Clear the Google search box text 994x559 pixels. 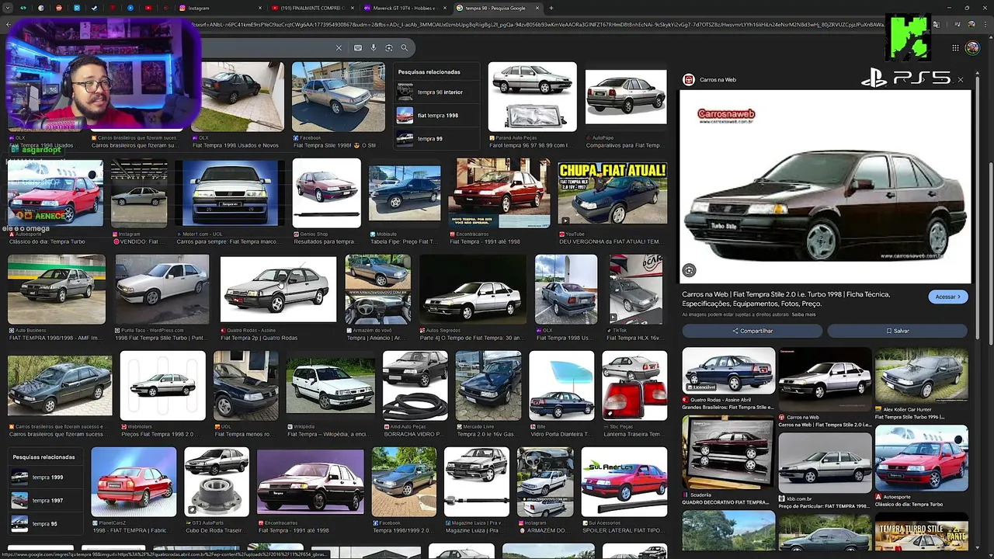[x=339, y=48]
